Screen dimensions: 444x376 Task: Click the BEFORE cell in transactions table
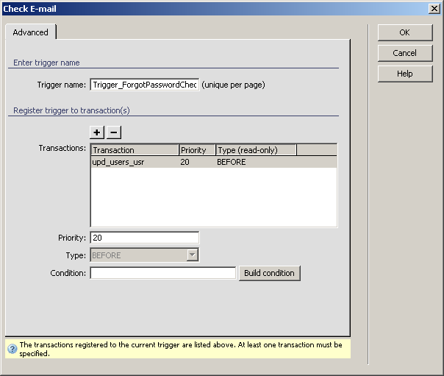coord(231,162)
